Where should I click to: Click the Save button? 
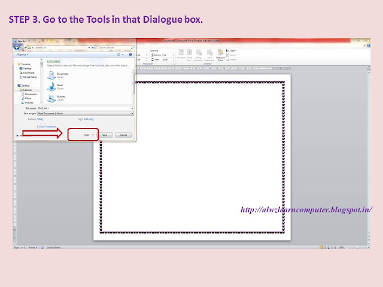105,135
